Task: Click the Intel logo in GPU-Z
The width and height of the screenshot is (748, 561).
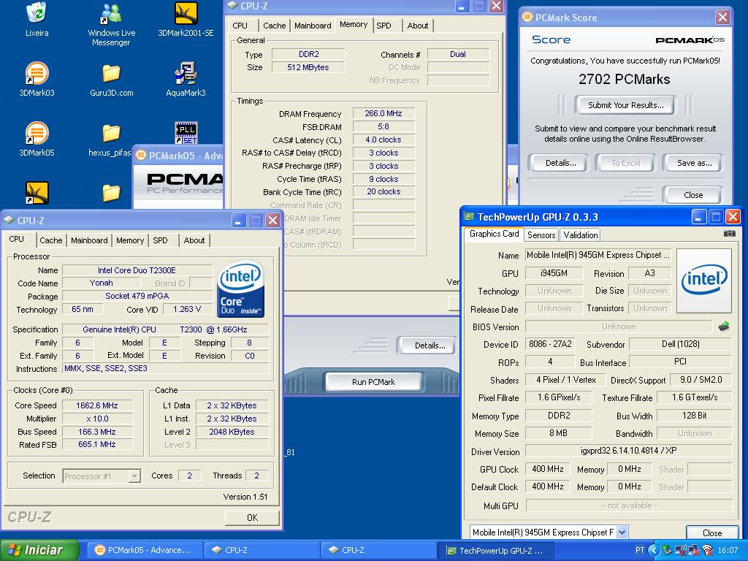Action: pyautogui.click(x=704, y=280)
